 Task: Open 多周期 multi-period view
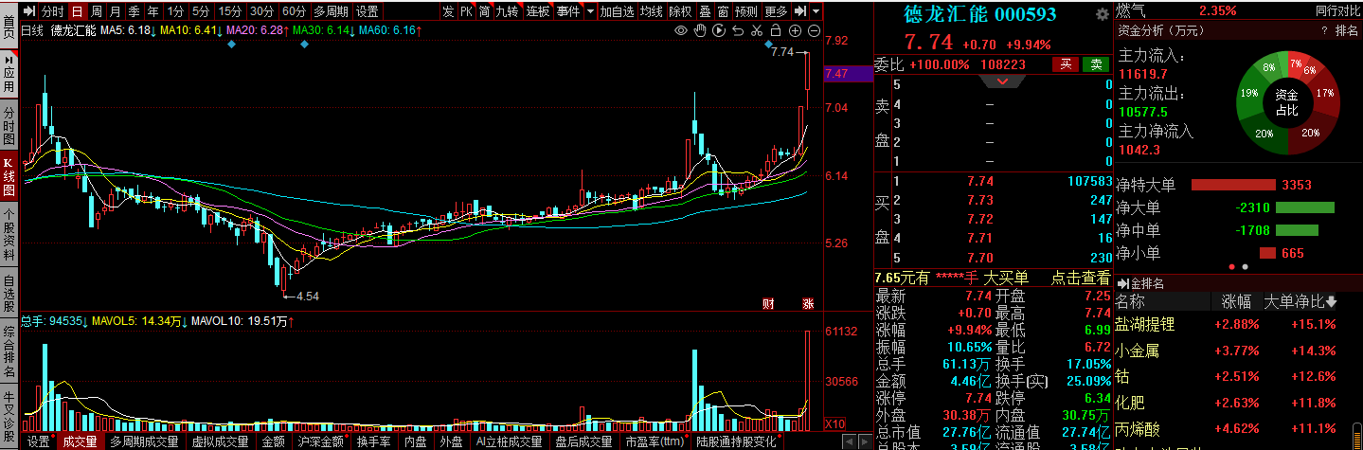(x=331, y=11)
